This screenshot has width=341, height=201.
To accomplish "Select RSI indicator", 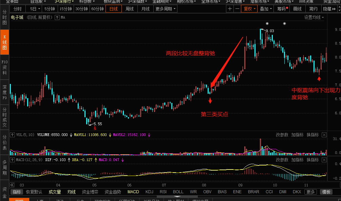I will pos(163,192).
